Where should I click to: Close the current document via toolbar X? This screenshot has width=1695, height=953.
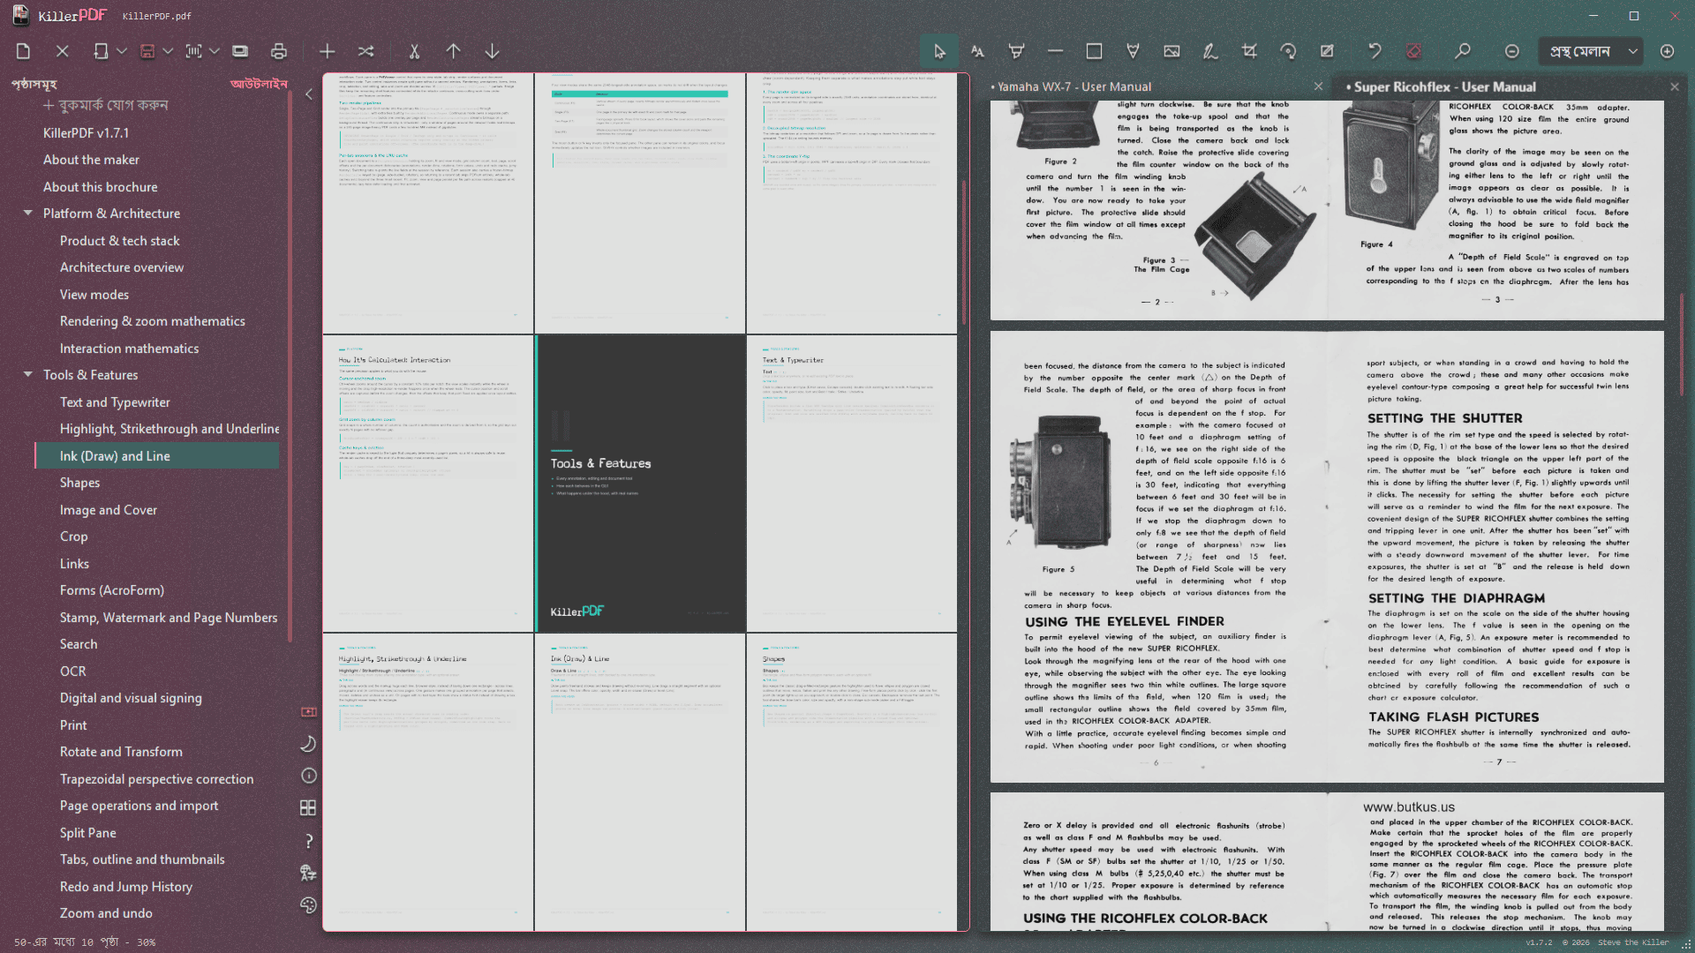tap(62, 51)
